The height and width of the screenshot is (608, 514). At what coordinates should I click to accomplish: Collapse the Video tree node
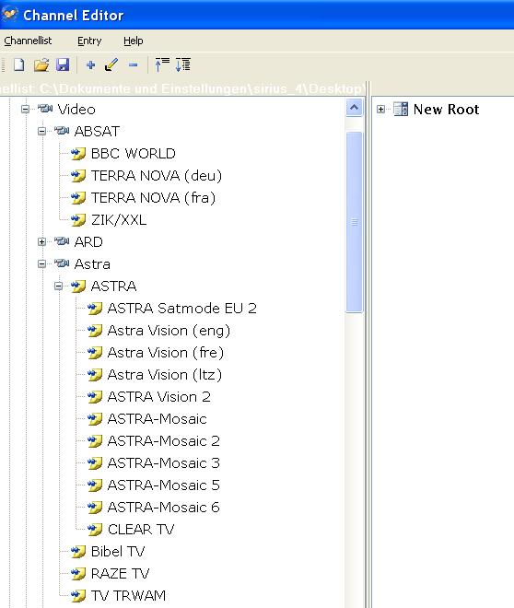coord(25,109)
